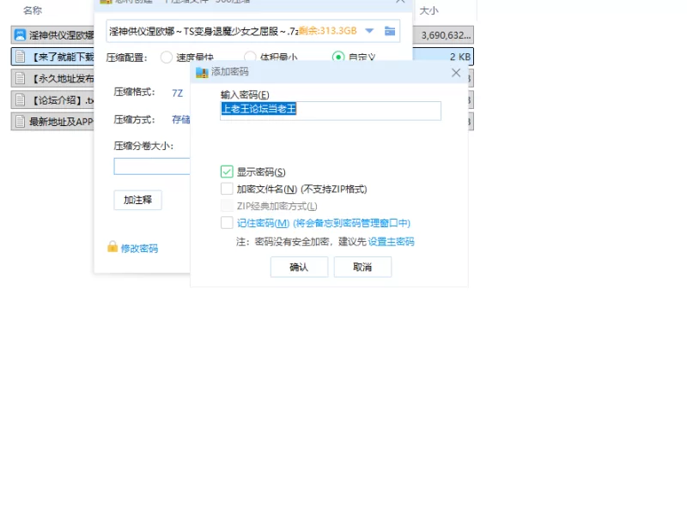Select the 体积最小 radio option
The width and height of the screenshot is (687, 524).
tap(250, 57)
